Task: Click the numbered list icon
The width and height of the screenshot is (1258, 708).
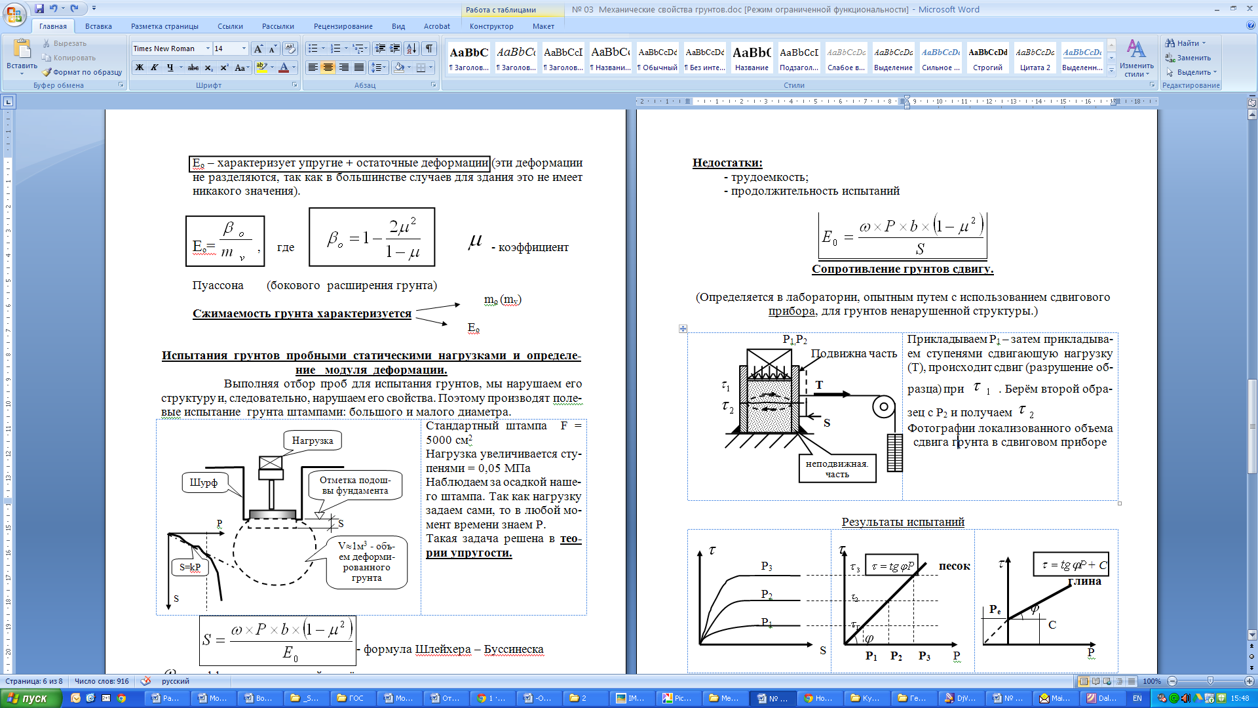Action: point(335,49)
